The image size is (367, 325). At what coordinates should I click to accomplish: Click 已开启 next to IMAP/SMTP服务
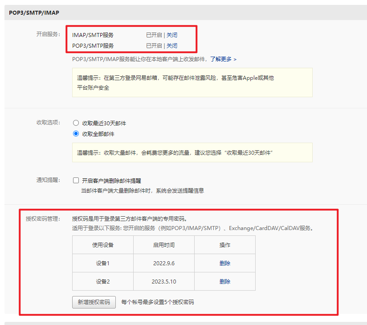click(154, 35)
